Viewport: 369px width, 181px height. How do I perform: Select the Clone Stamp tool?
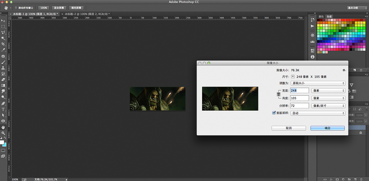point(3,68)
